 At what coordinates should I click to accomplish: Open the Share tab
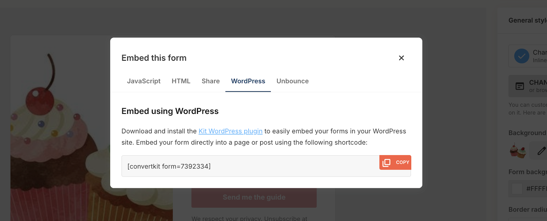point(211,81)
